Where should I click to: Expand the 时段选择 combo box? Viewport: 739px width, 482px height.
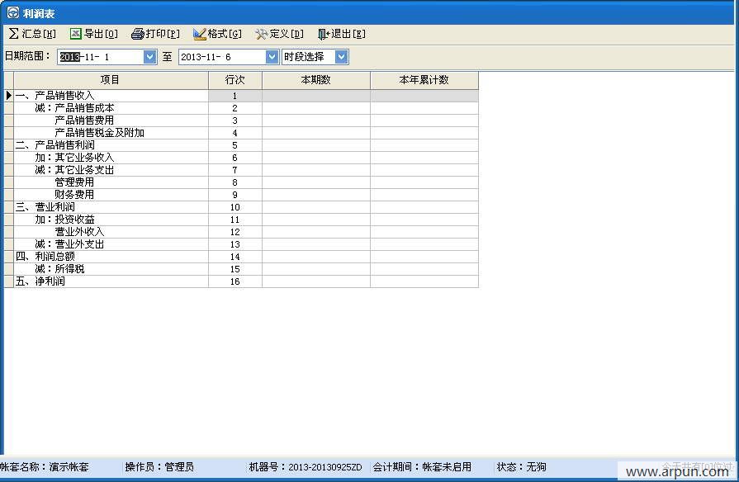coord(341,57)
